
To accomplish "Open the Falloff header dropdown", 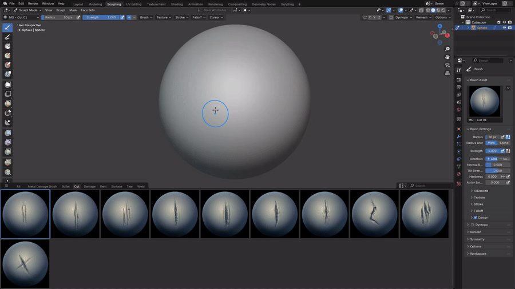I will point(199,17).
